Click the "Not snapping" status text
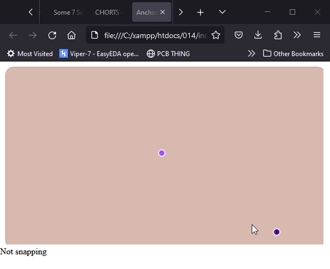This screenshot has width=330, height=269. pyautogui.click(x=23, y=252)
